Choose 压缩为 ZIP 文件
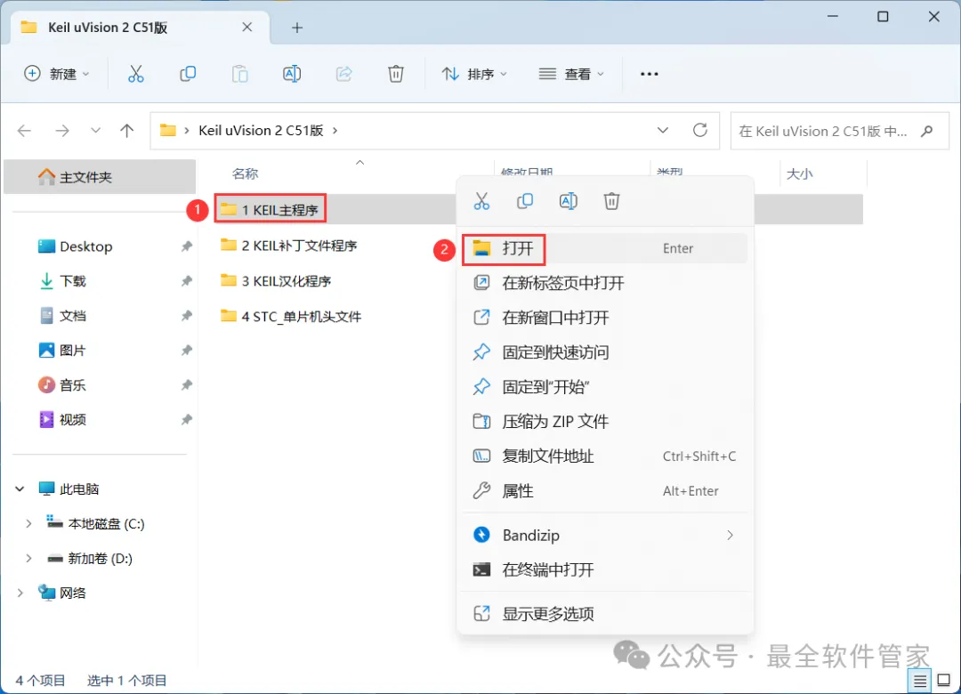Screen dimensions: 961x694 point(605,421)
